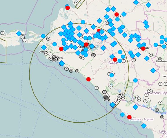Select the blue crosshair marker at Kerch
This screenshot has width=167, height=138.
pos(19,34)
